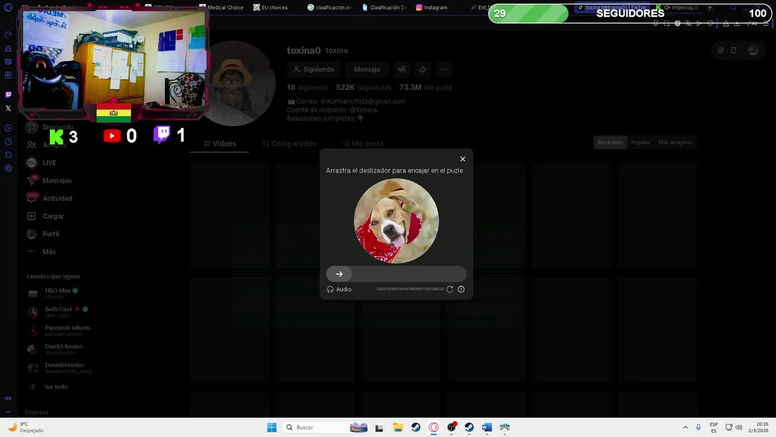776x437 pixels.
Task: Click the add friend icon on profile
Action: pos(402,69)
